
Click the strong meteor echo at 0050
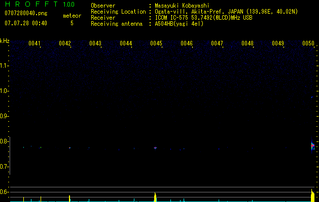(312, 145)
